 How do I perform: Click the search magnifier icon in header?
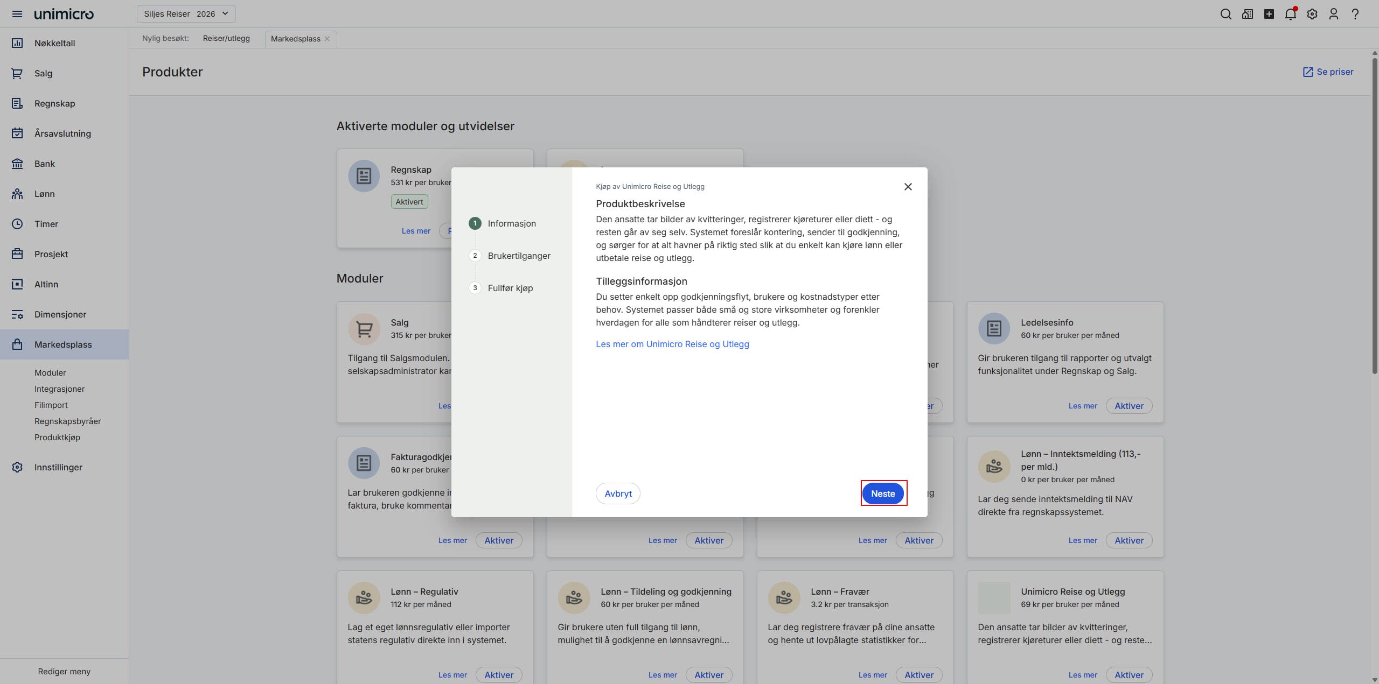tap(1225, 14)
